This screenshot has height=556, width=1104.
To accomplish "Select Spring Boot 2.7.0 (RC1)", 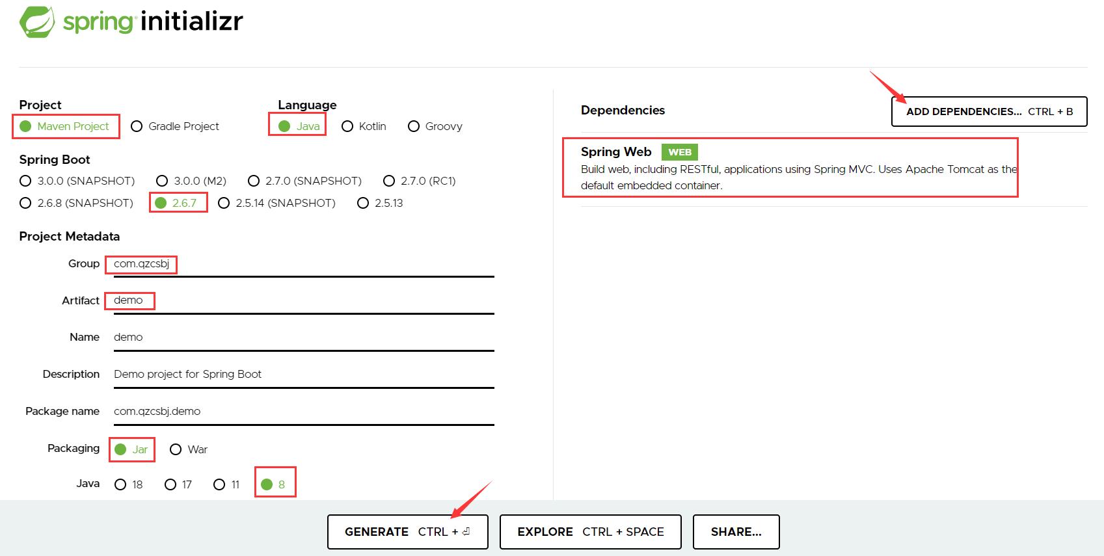I will tap(420, 181).
